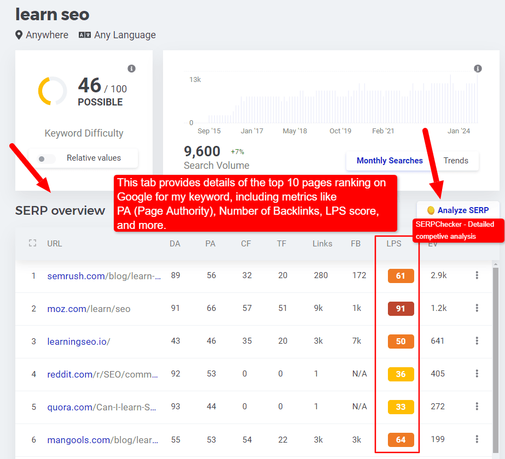Click the +7% change value

click(237, 152)
